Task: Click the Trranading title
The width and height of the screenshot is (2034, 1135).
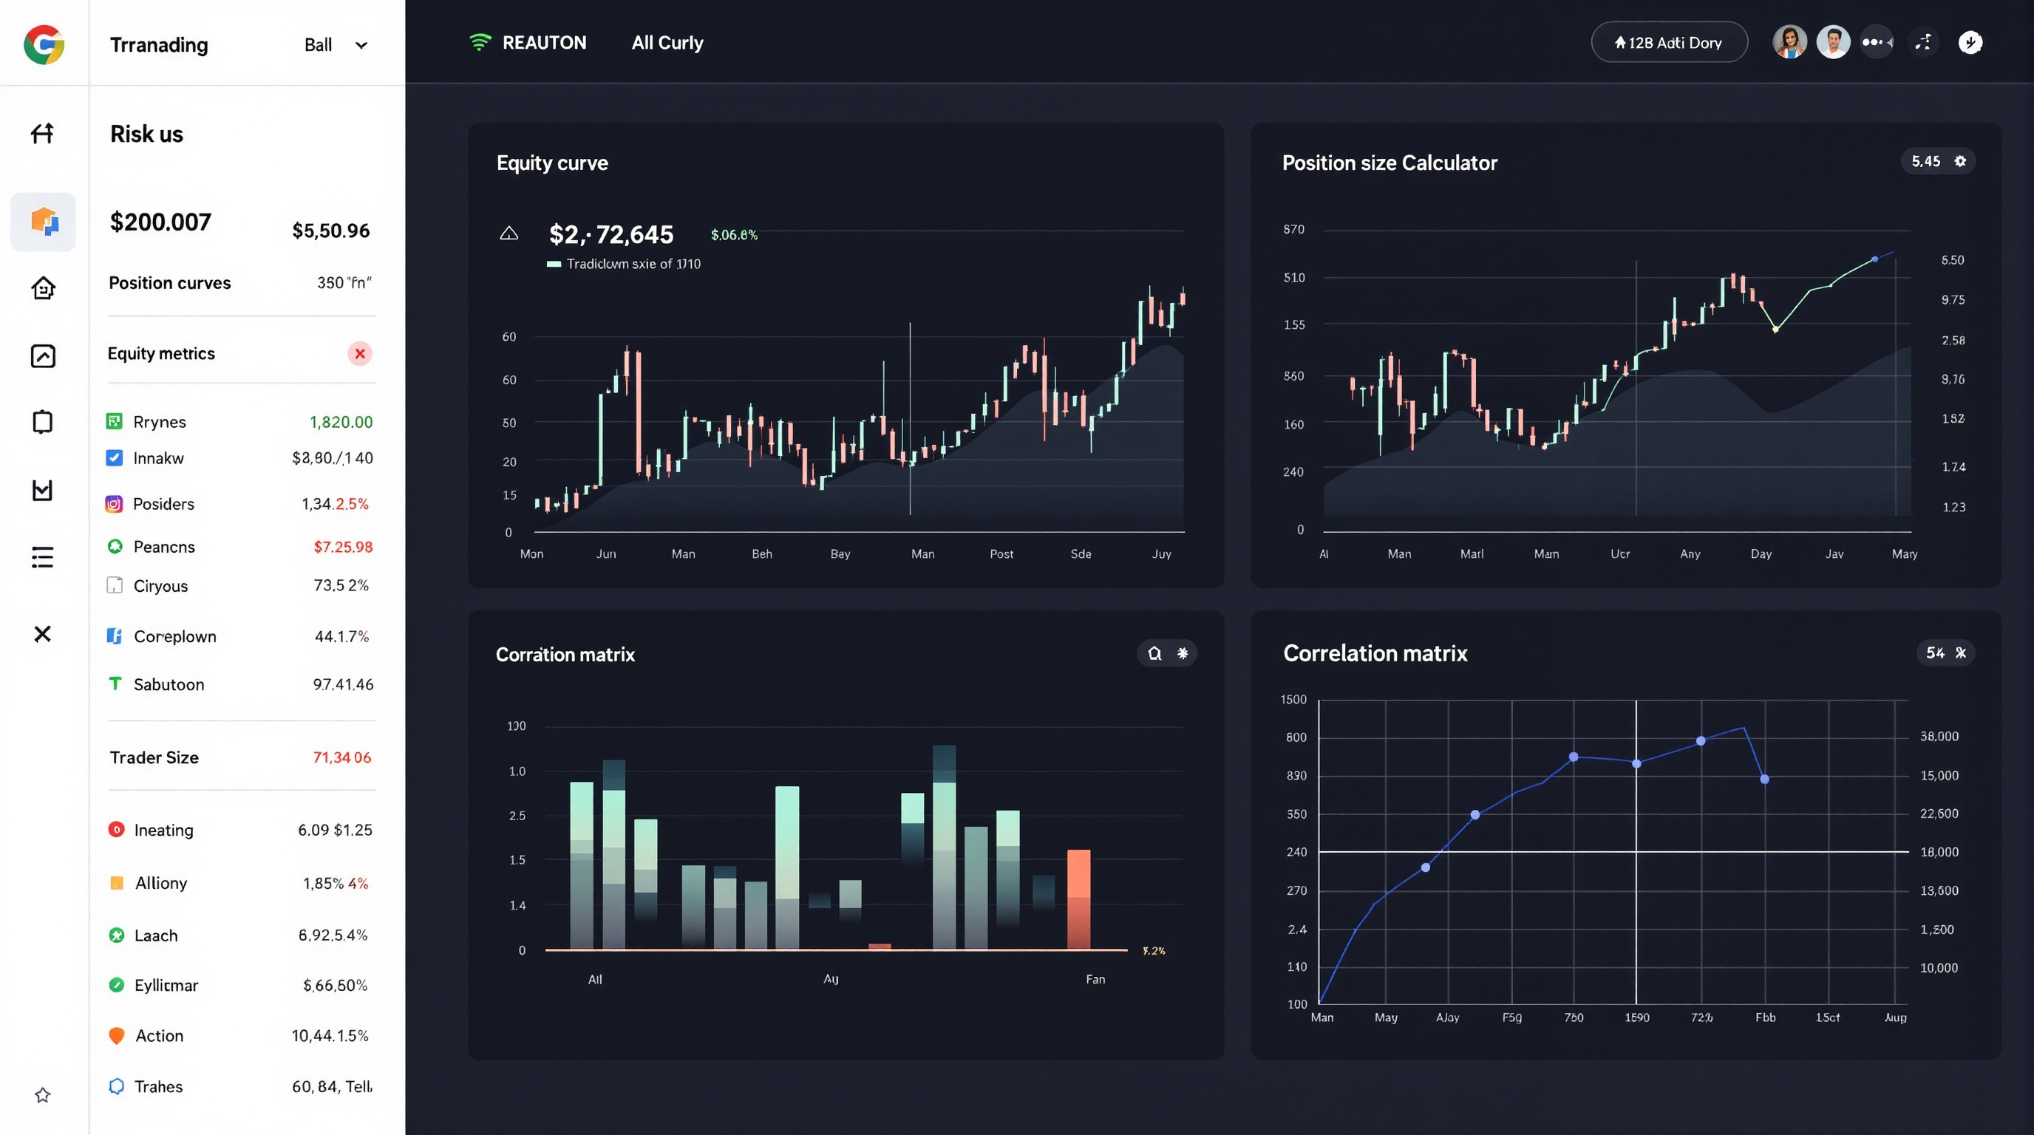Action: (x=159, y=45)
